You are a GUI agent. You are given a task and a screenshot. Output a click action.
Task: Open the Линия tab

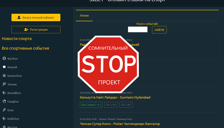tap(84, 16)
